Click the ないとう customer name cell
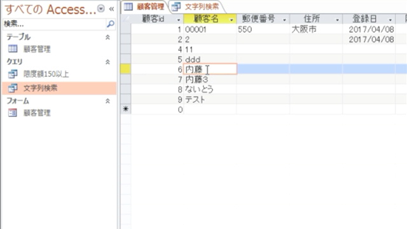The width and height of the screenshot is (407, 229). pos(210,89)
